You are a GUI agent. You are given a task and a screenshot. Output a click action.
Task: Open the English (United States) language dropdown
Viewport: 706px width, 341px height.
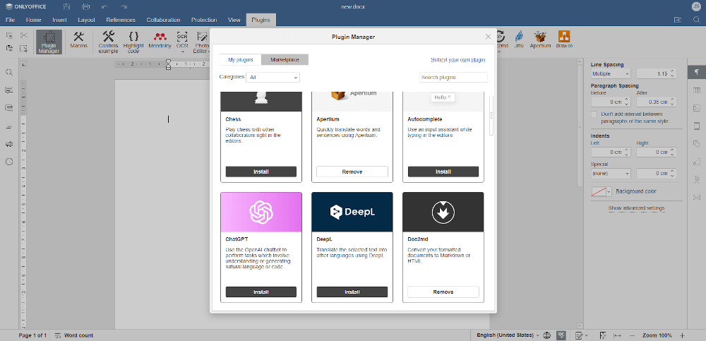point(508,335)
